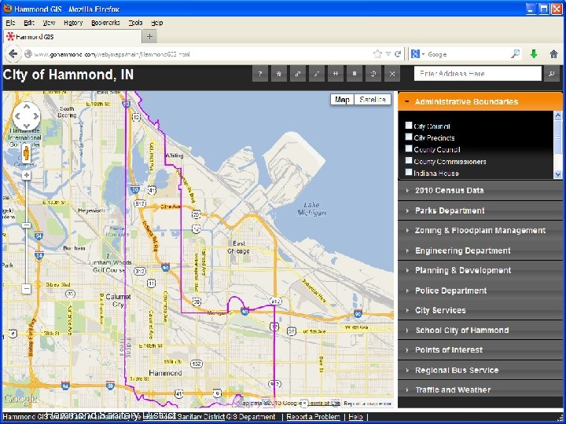Go to the Firefox home page icon

(x=553, y=54)
